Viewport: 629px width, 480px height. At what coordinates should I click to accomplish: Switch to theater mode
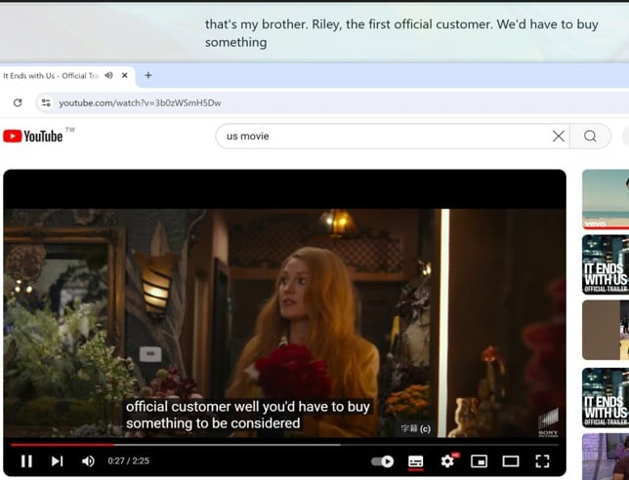[511, 461]
